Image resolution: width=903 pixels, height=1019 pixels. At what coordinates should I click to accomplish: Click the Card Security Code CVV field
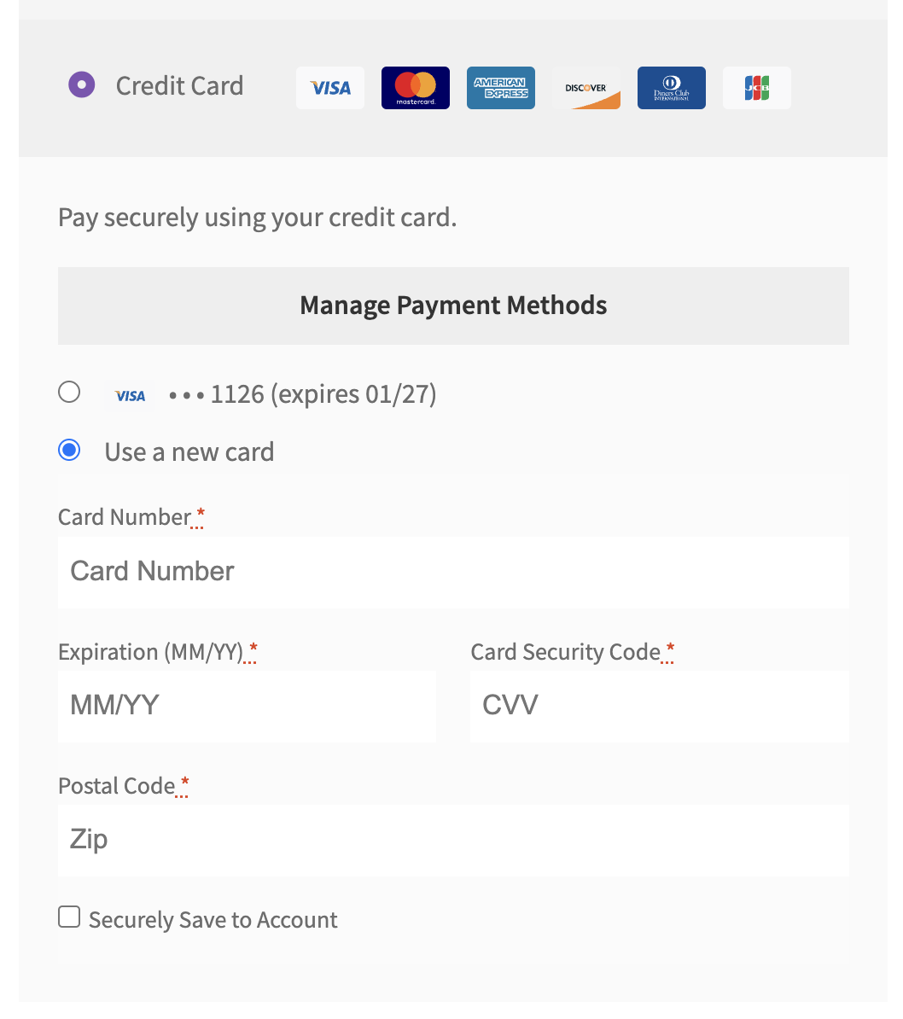point(659,706)
